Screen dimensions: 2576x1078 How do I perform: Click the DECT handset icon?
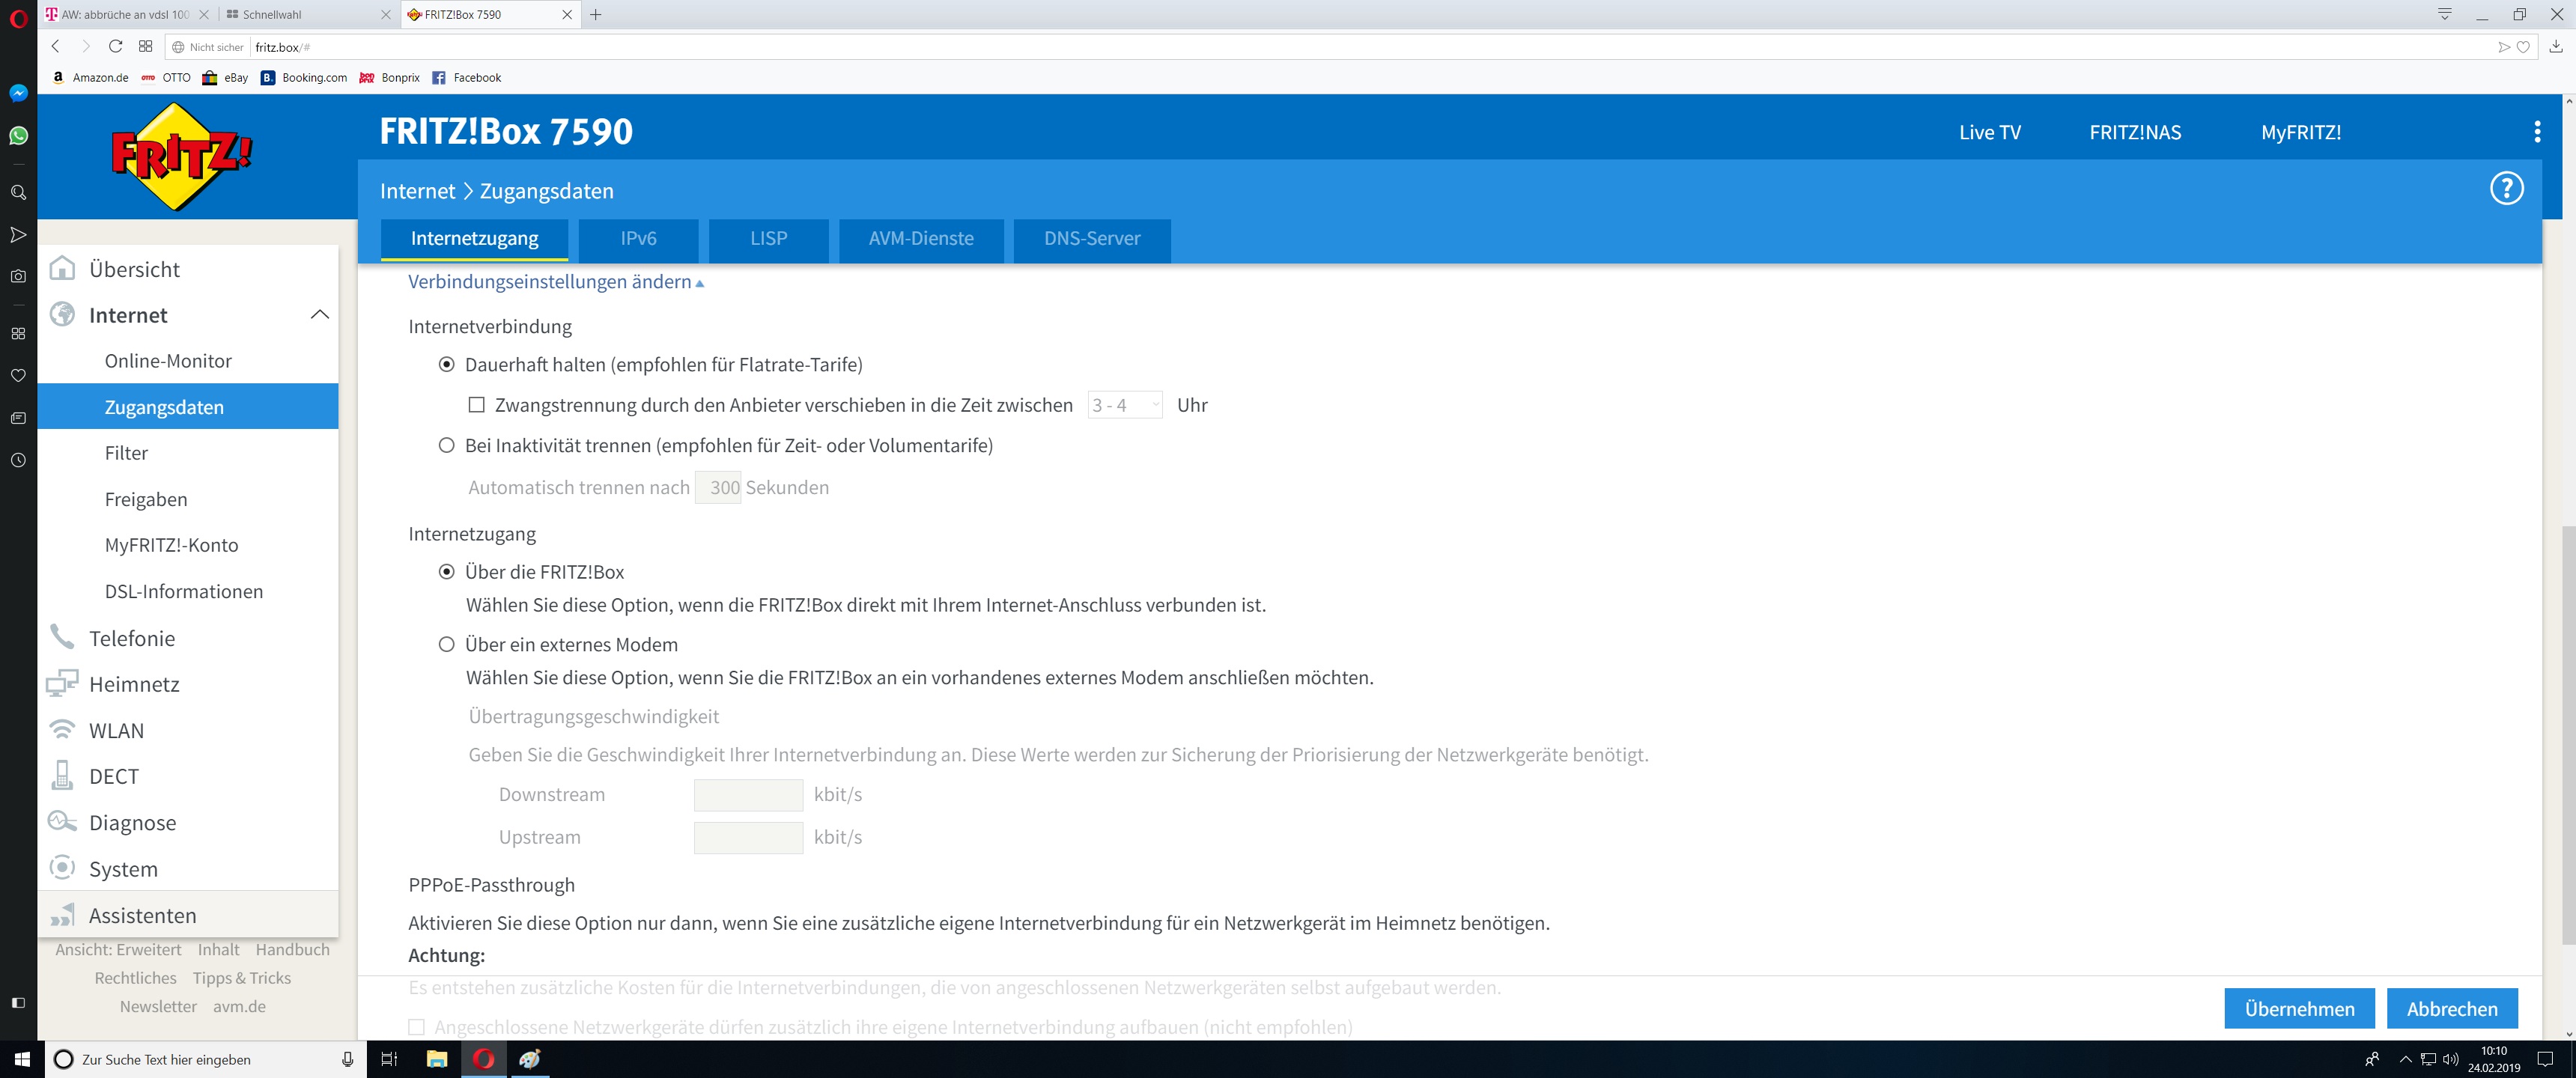click(x=62, y=775)
